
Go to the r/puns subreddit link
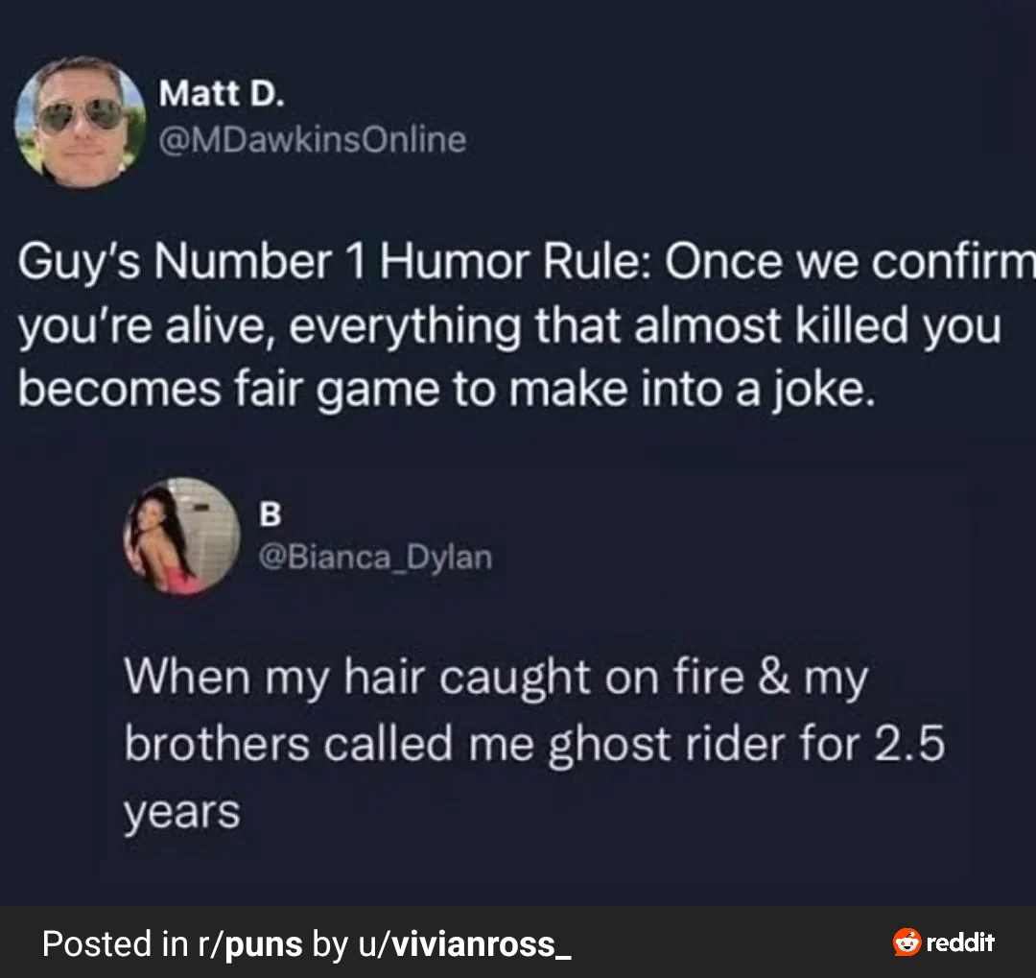[250, 943]
